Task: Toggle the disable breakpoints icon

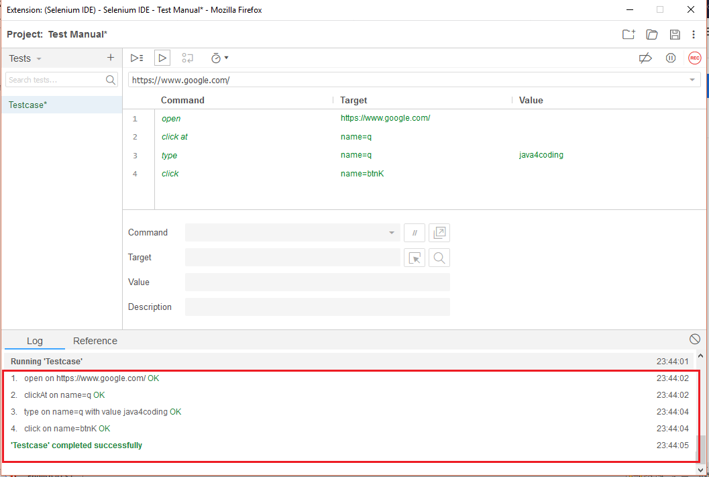Action: point(645,58)
